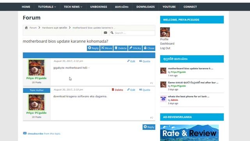Open recent topic mentioning 'msi after bur'
Screen dimensions: 250x141
coord(193,83)
